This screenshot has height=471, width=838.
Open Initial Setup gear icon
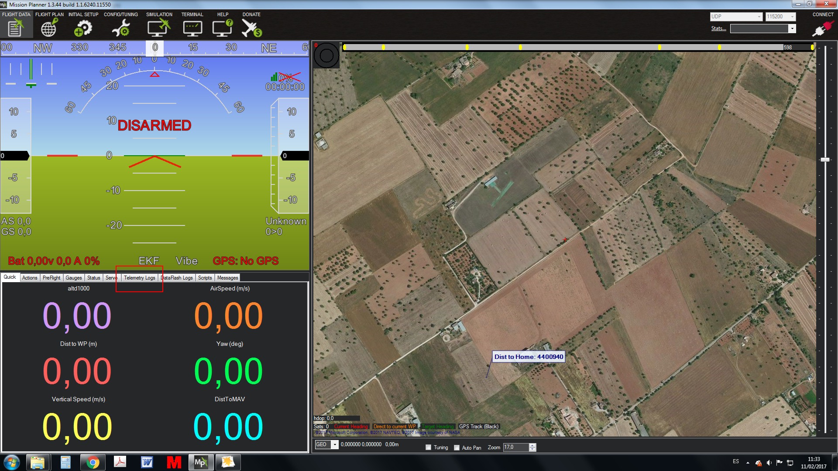[x=83, y=28]
